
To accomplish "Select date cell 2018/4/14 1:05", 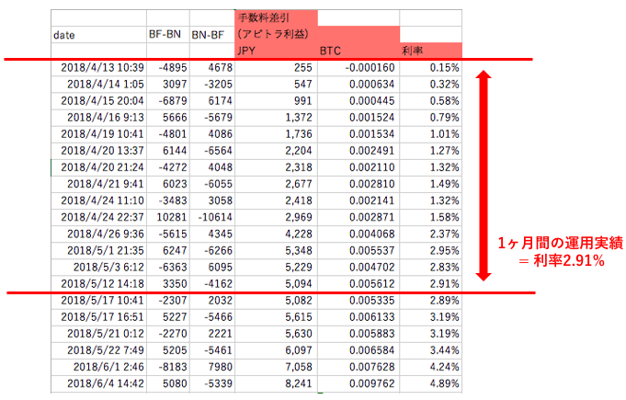I will click(98, 85).
